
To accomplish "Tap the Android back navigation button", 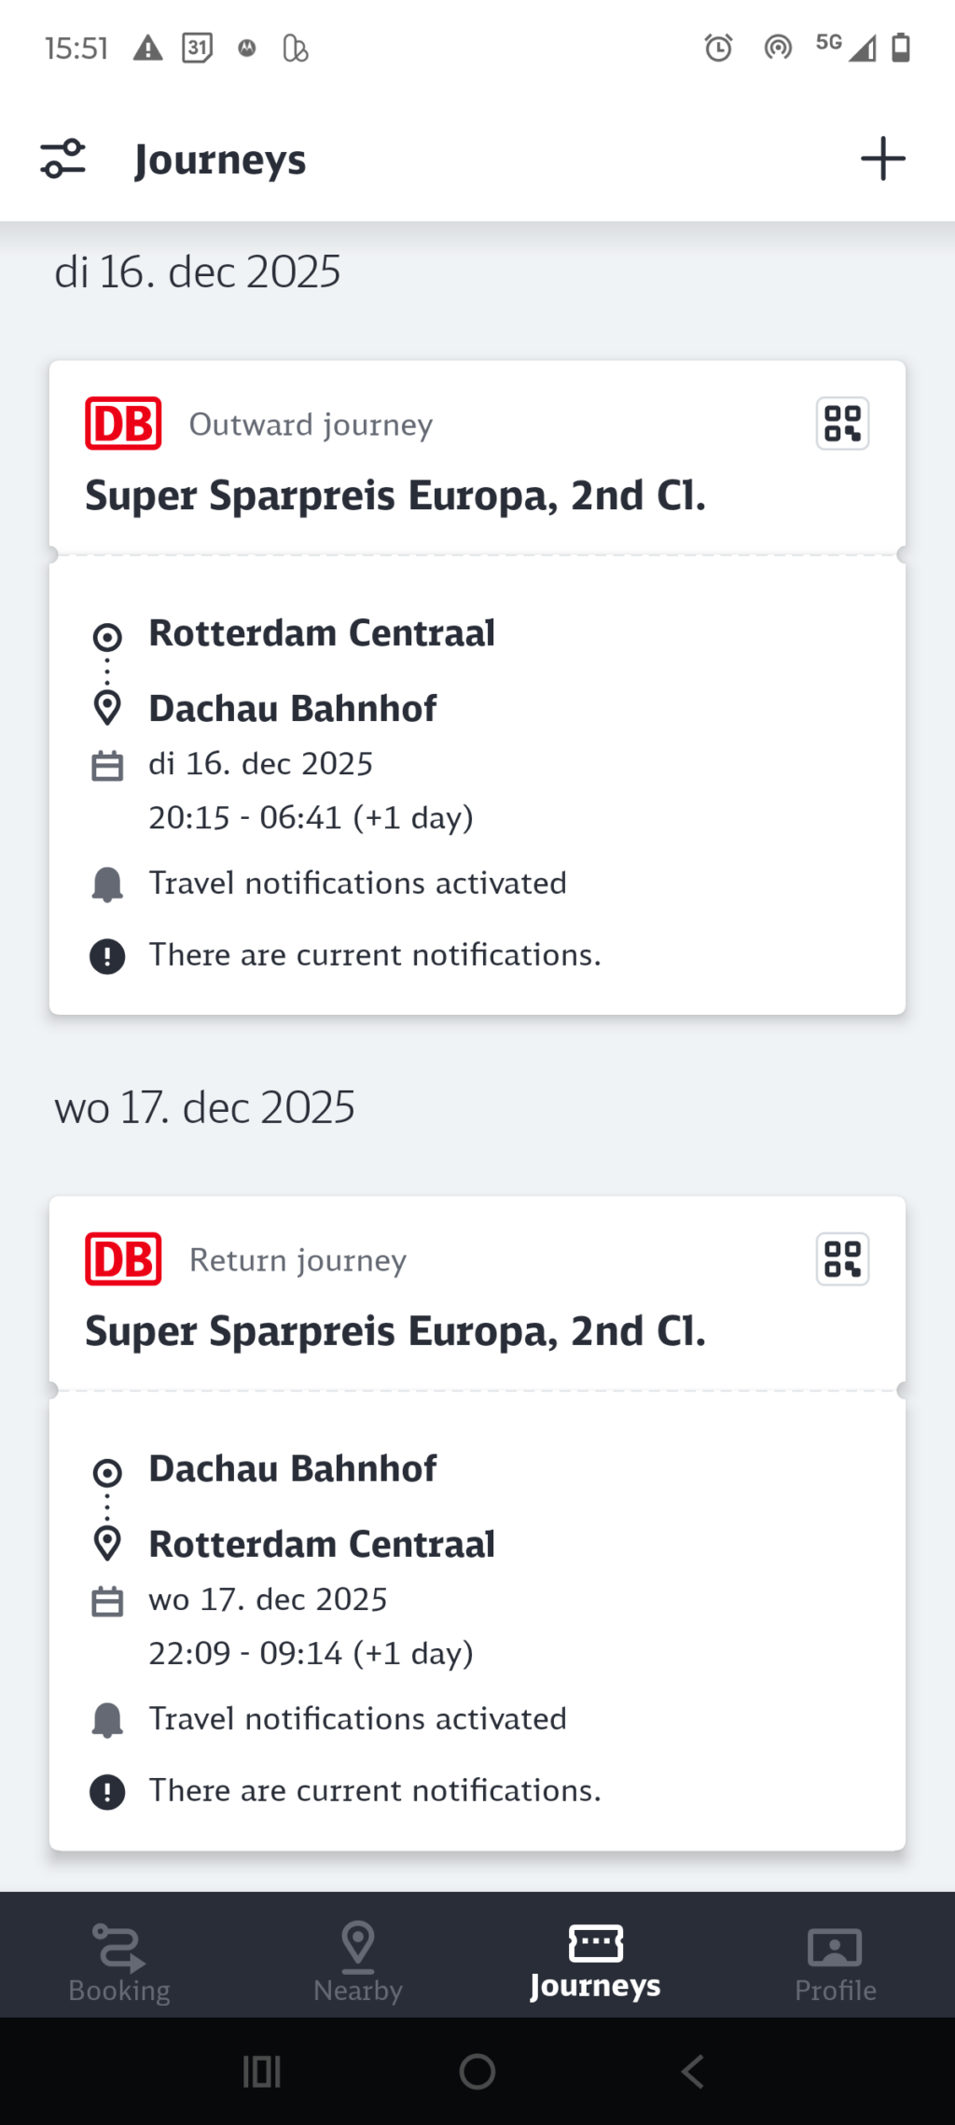I will (691, 2072).
